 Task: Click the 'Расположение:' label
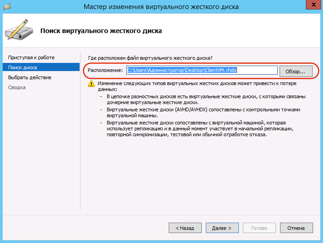[105, 71]
